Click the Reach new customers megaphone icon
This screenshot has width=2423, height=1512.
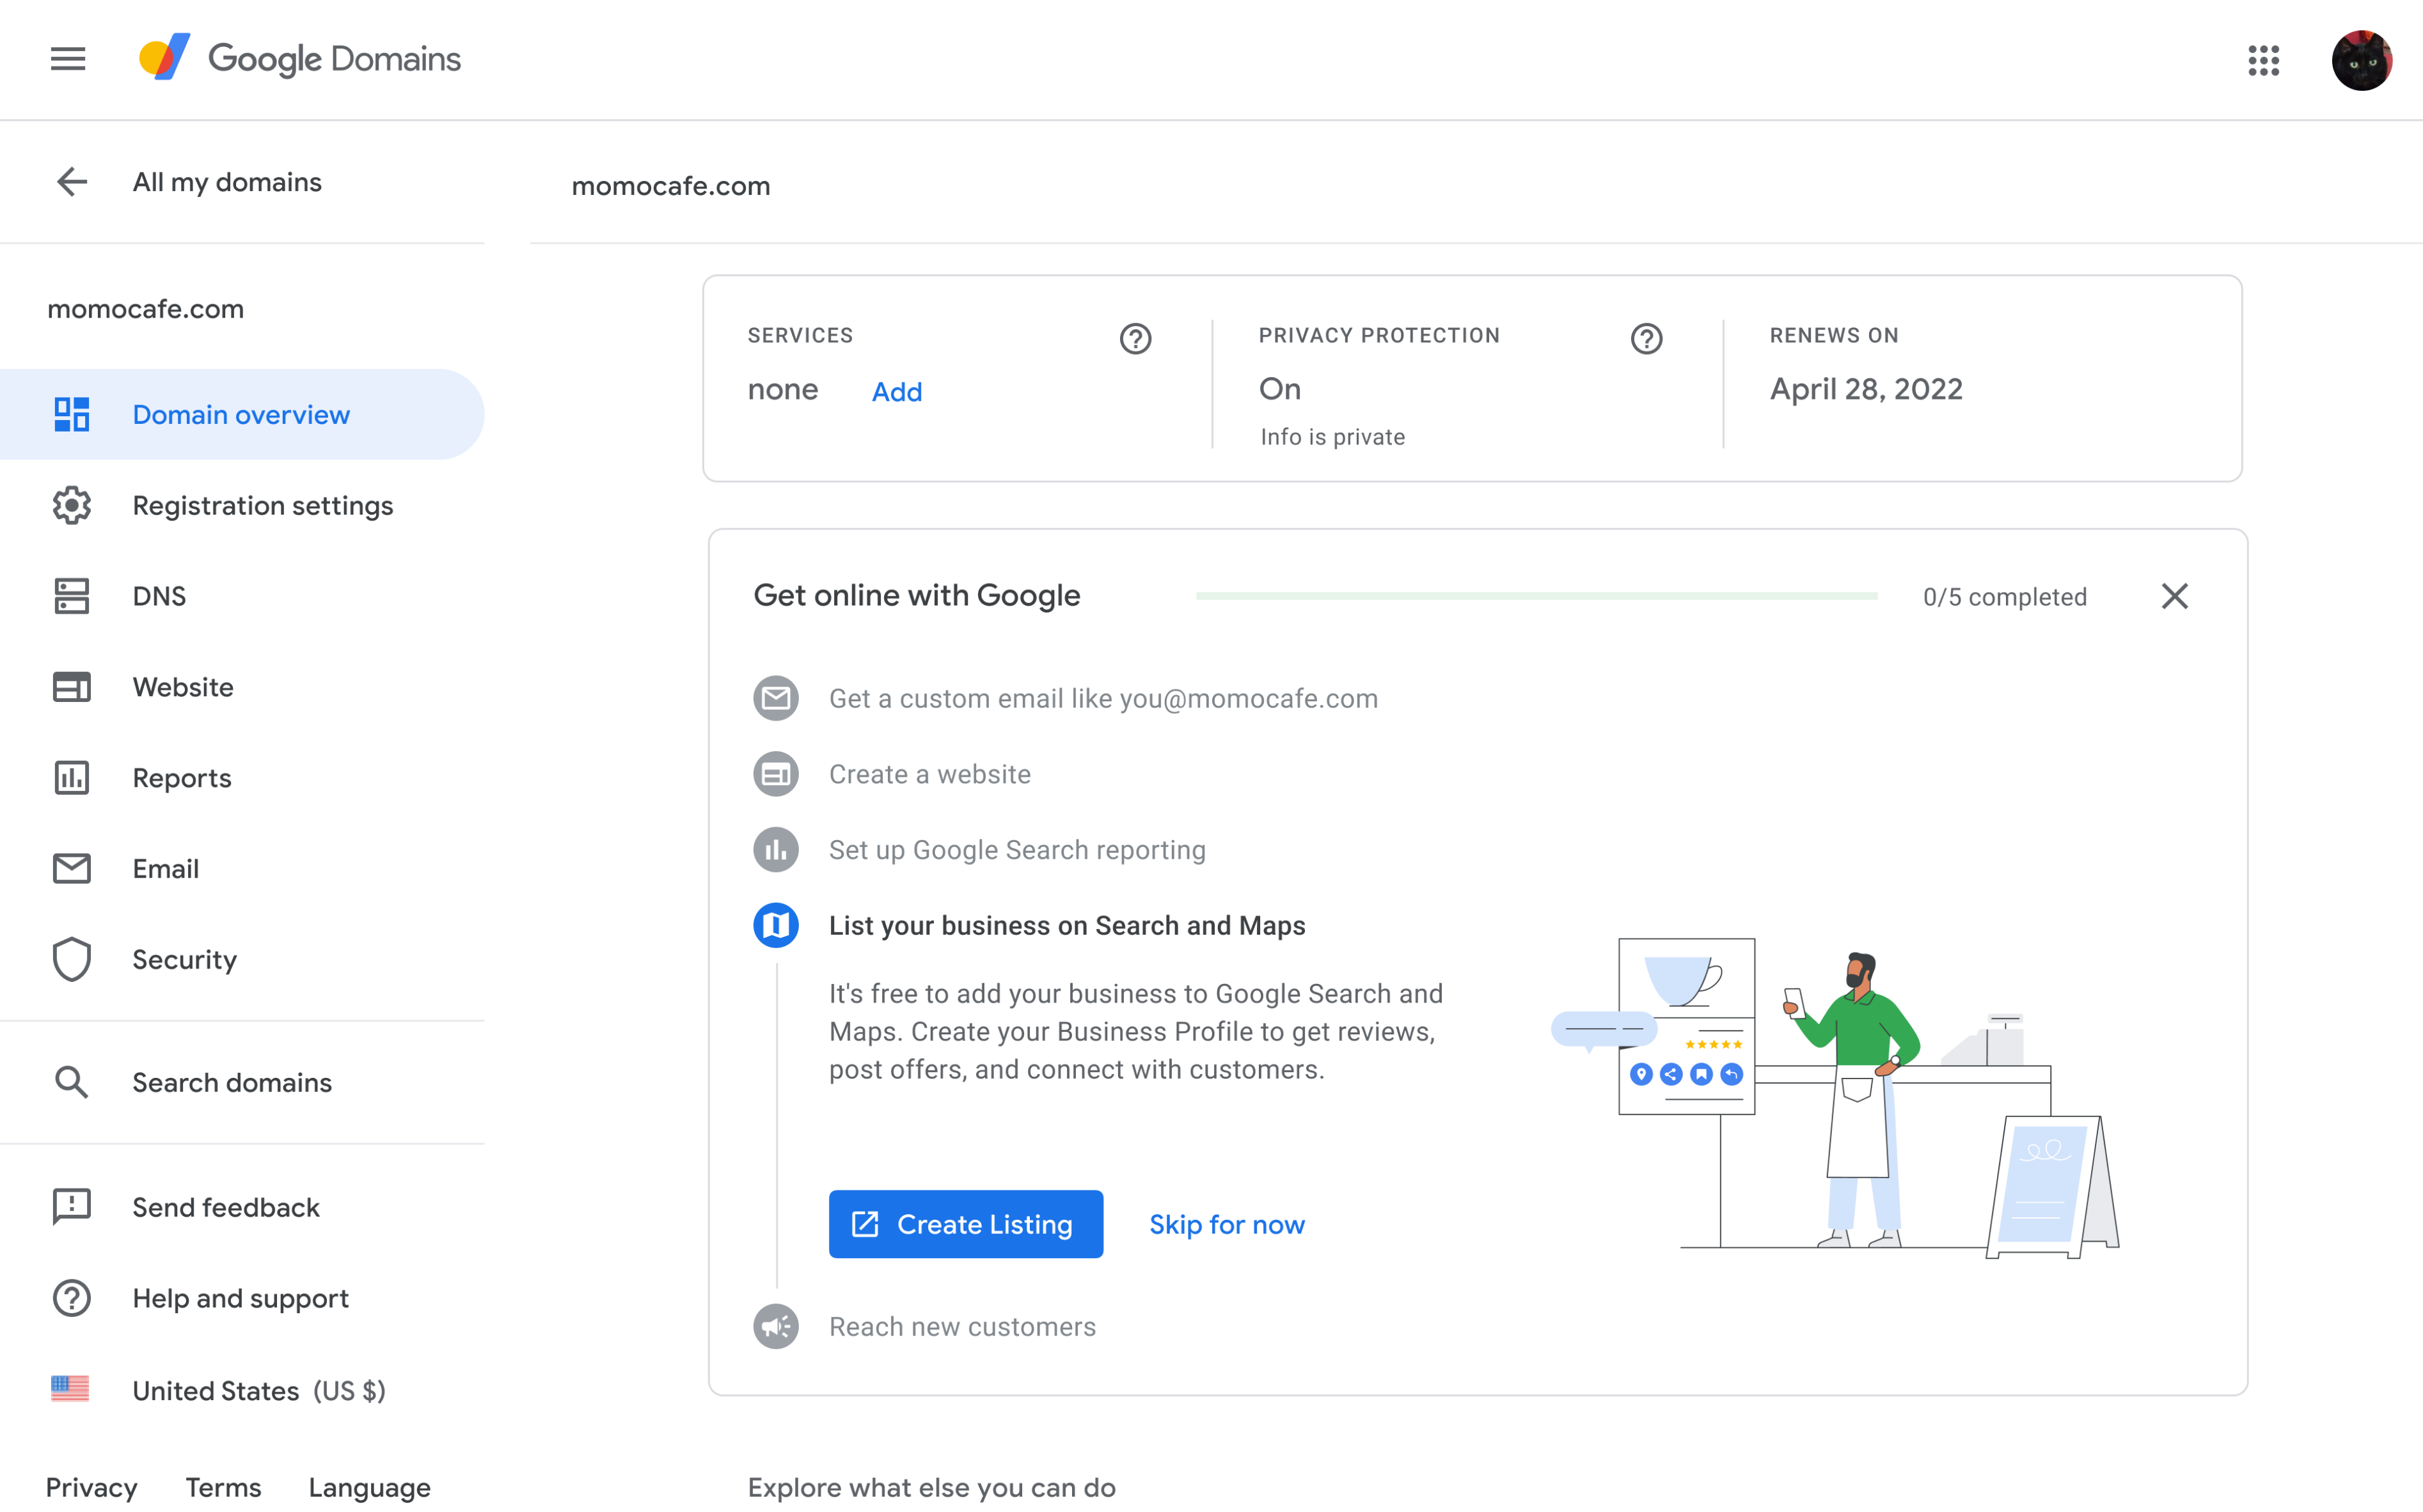click(777, 1326)
